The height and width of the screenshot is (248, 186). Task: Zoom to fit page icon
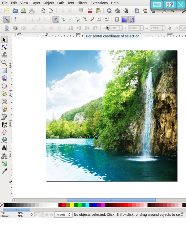(126, 11)
